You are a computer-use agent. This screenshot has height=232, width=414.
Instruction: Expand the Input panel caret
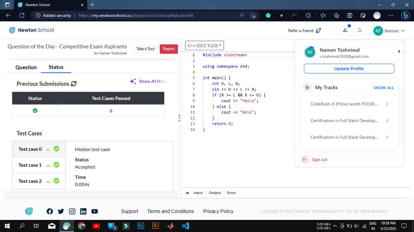tap(187, 193)
